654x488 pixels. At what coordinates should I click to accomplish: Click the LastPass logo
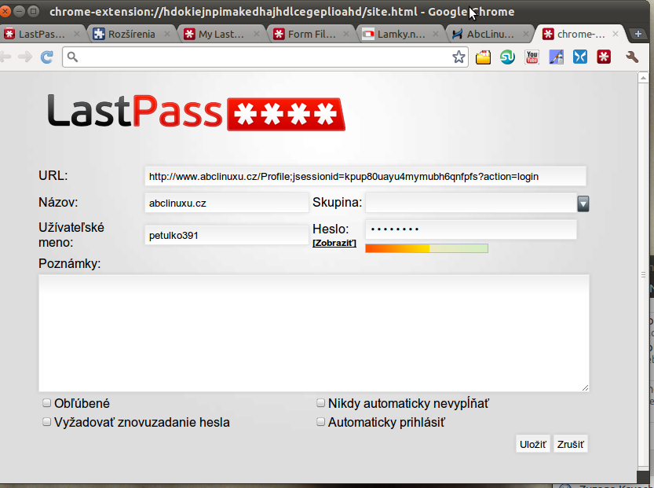tap(196, 112)
